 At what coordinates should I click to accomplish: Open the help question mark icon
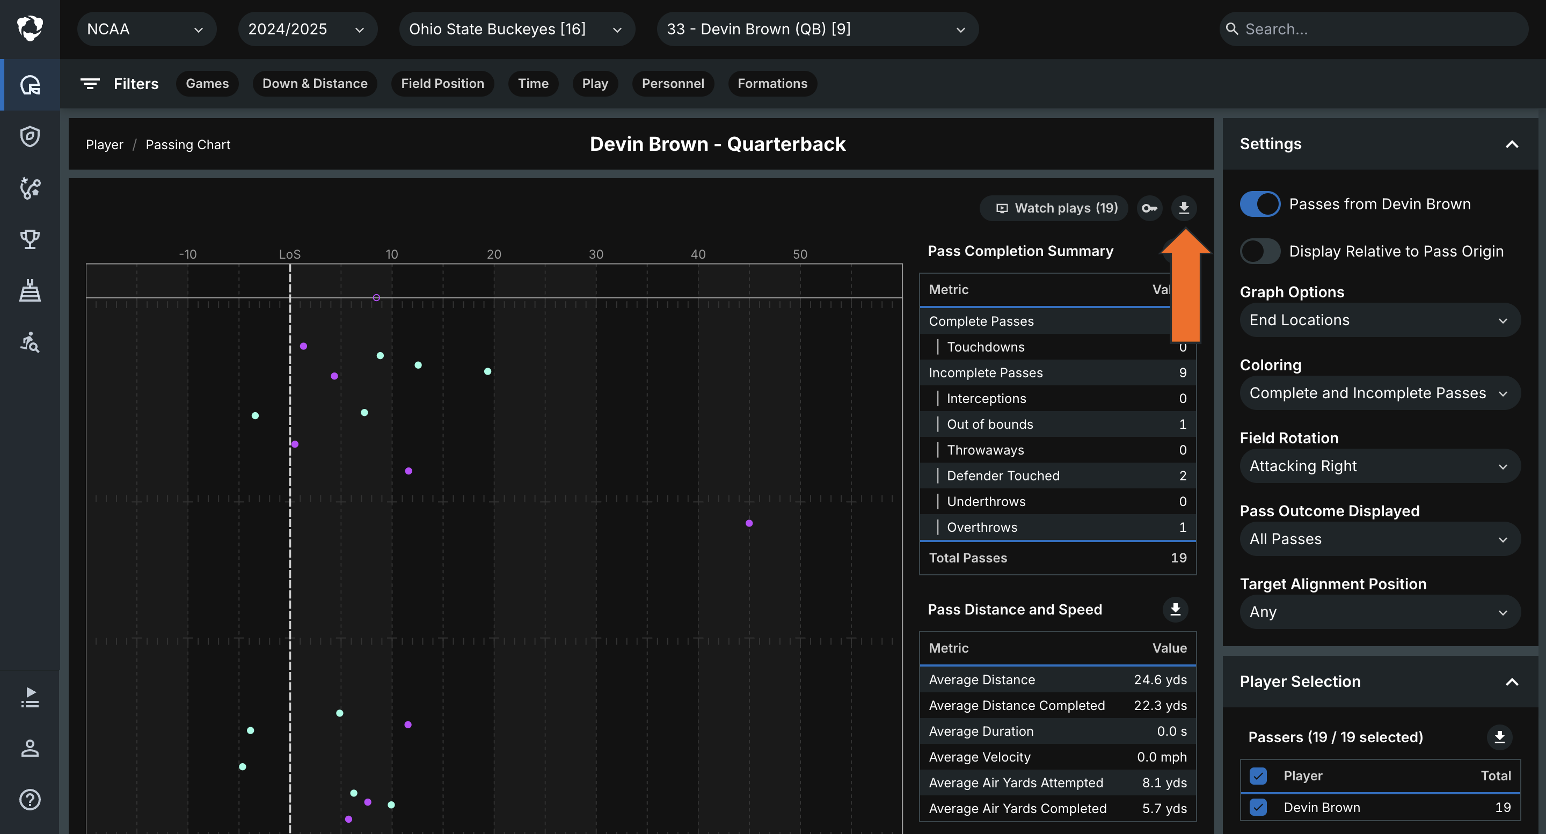tap(30, 799)
